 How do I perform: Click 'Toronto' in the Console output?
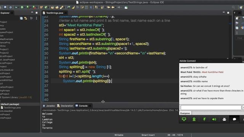[x=47, y=128]
